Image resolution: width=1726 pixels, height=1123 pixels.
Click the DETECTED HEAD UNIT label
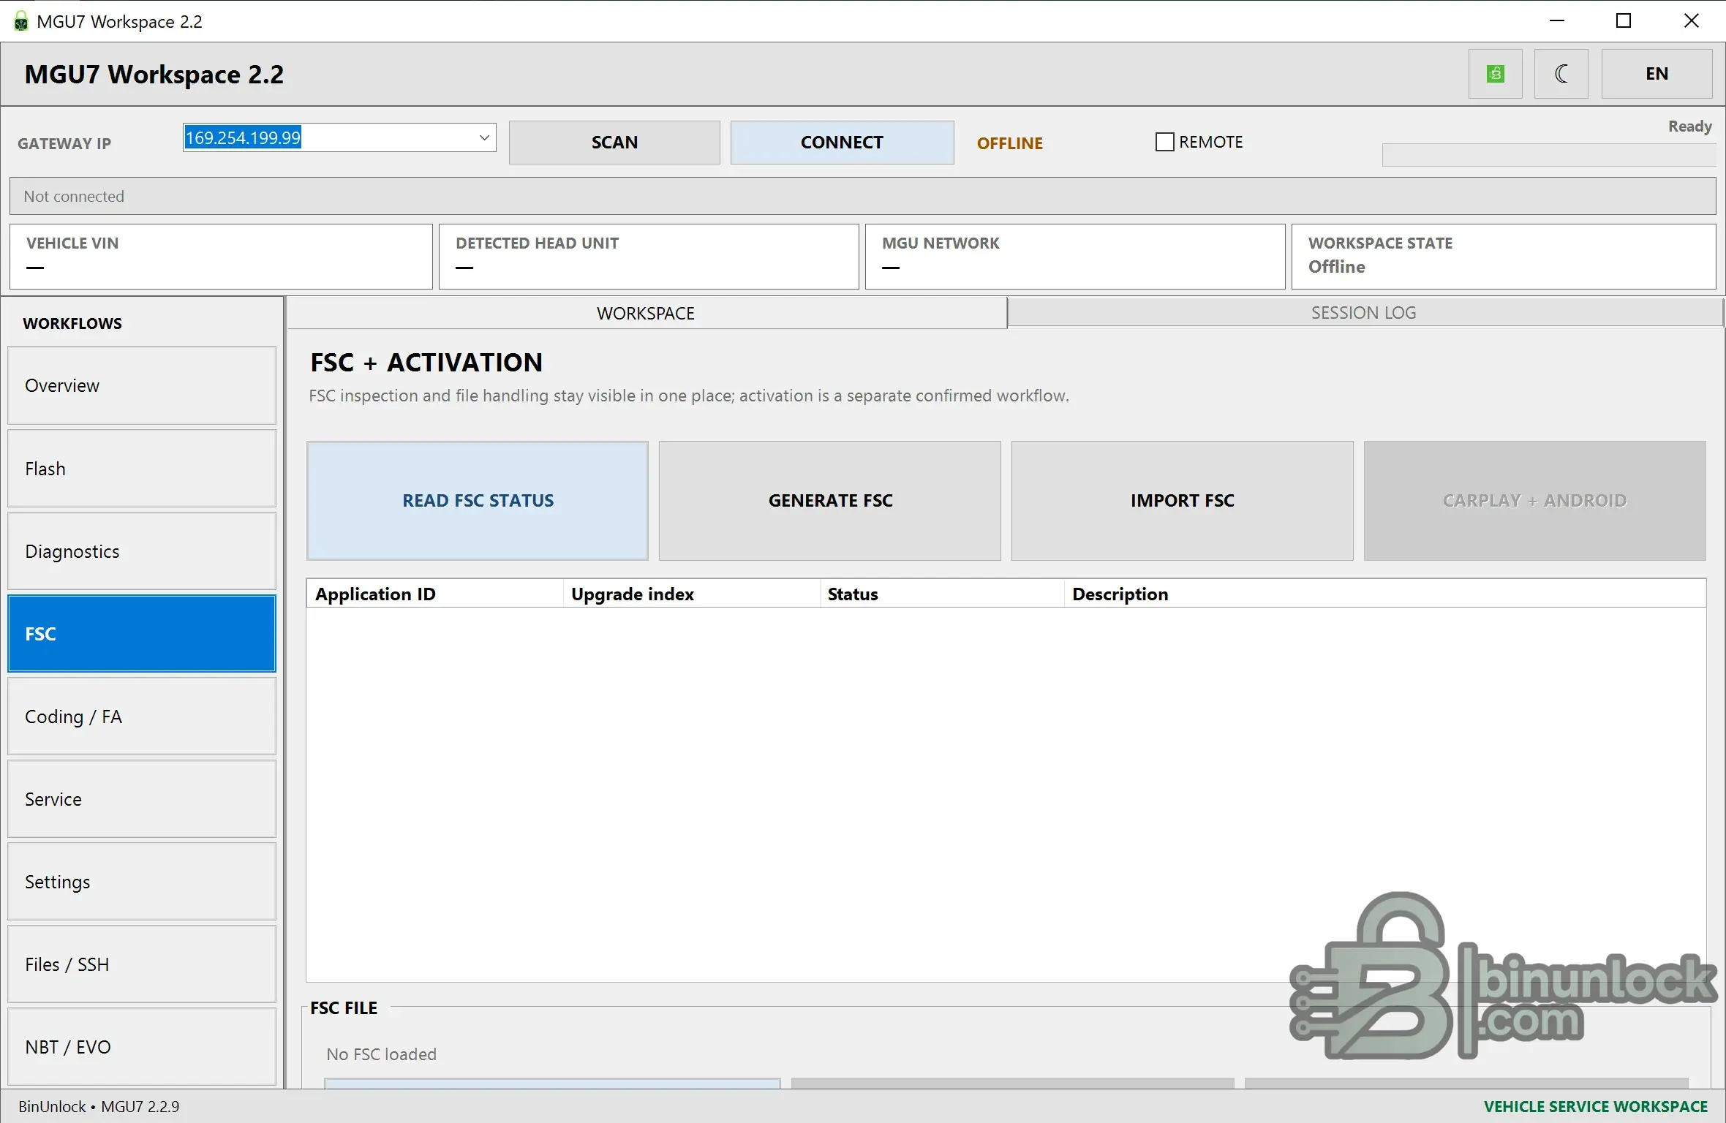(538, 243)
